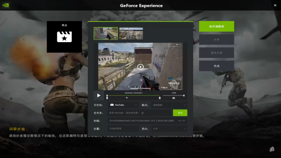This screenshot has width=281, height=158.
Task: Select the second highlight clip thumbnail
Action: point(131,33)
